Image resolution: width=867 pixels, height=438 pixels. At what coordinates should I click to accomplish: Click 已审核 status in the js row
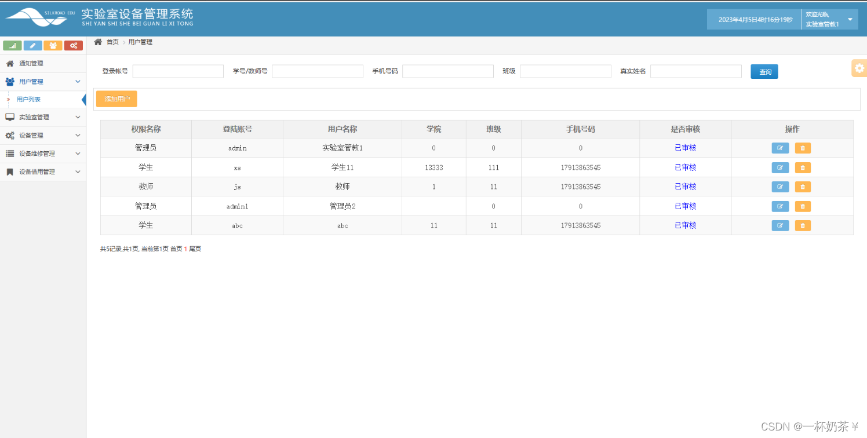686,187
